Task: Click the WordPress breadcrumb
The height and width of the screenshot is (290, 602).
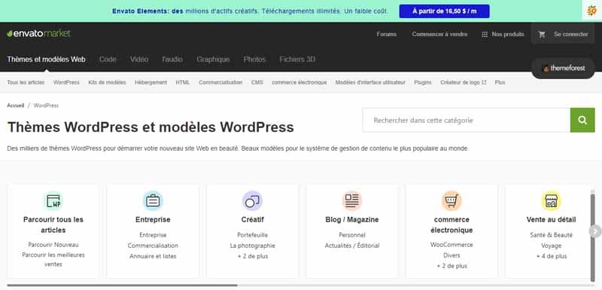Action: click(46, 105)
